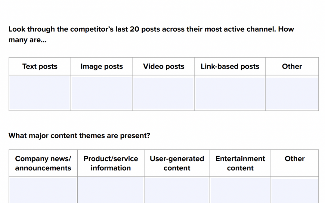Select the Other field in post types table
325x203 pixels.
coord(292,93)
